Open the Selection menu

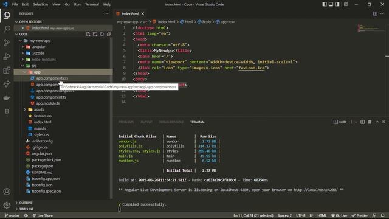pyautogui.click(x=41, y=4)
